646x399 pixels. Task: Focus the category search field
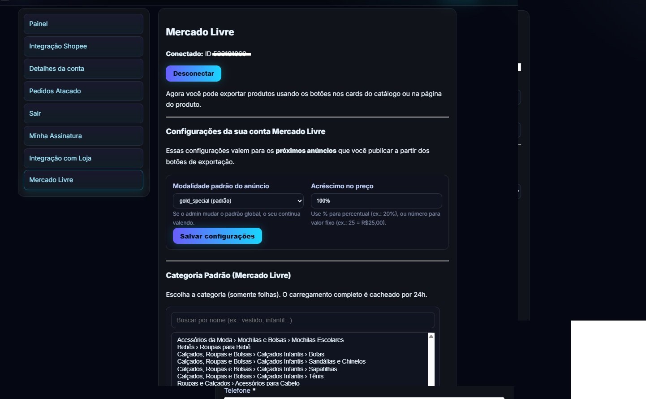303,320
